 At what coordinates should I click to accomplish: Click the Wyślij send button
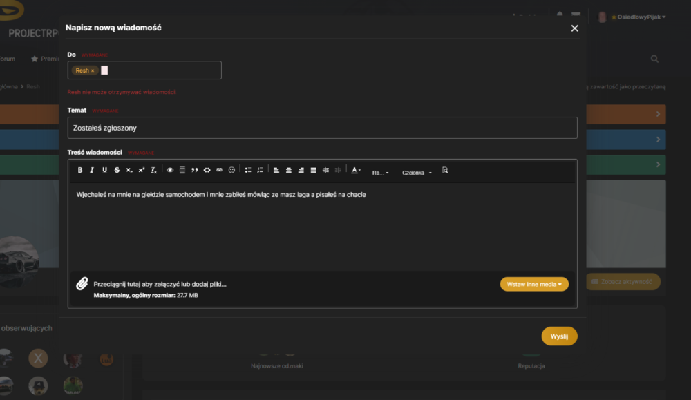(559, 336)
